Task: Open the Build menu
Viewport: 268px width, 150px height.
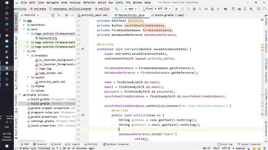Action: point(102,2)
